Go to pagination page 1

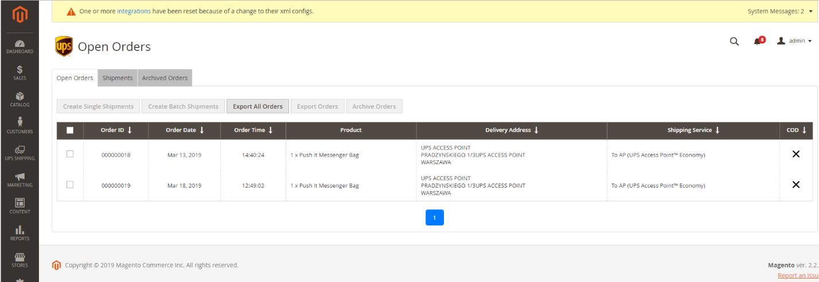435,217
